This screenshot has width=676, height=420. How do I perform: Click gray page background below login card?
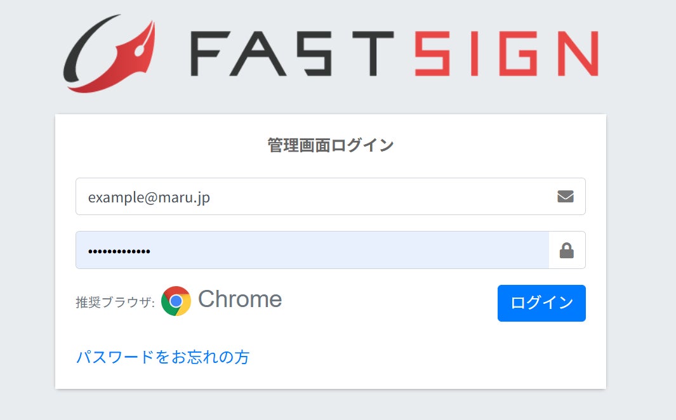pyautogui.click(x=330, y=406)
